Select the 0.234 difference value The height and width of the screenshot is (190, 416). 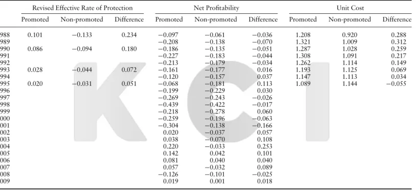(129, 35)
